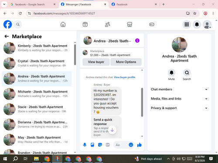This screenshot has width=218, height=163.
Task: View site information icon
Action: pyautogui.click(x=30, y=13)
